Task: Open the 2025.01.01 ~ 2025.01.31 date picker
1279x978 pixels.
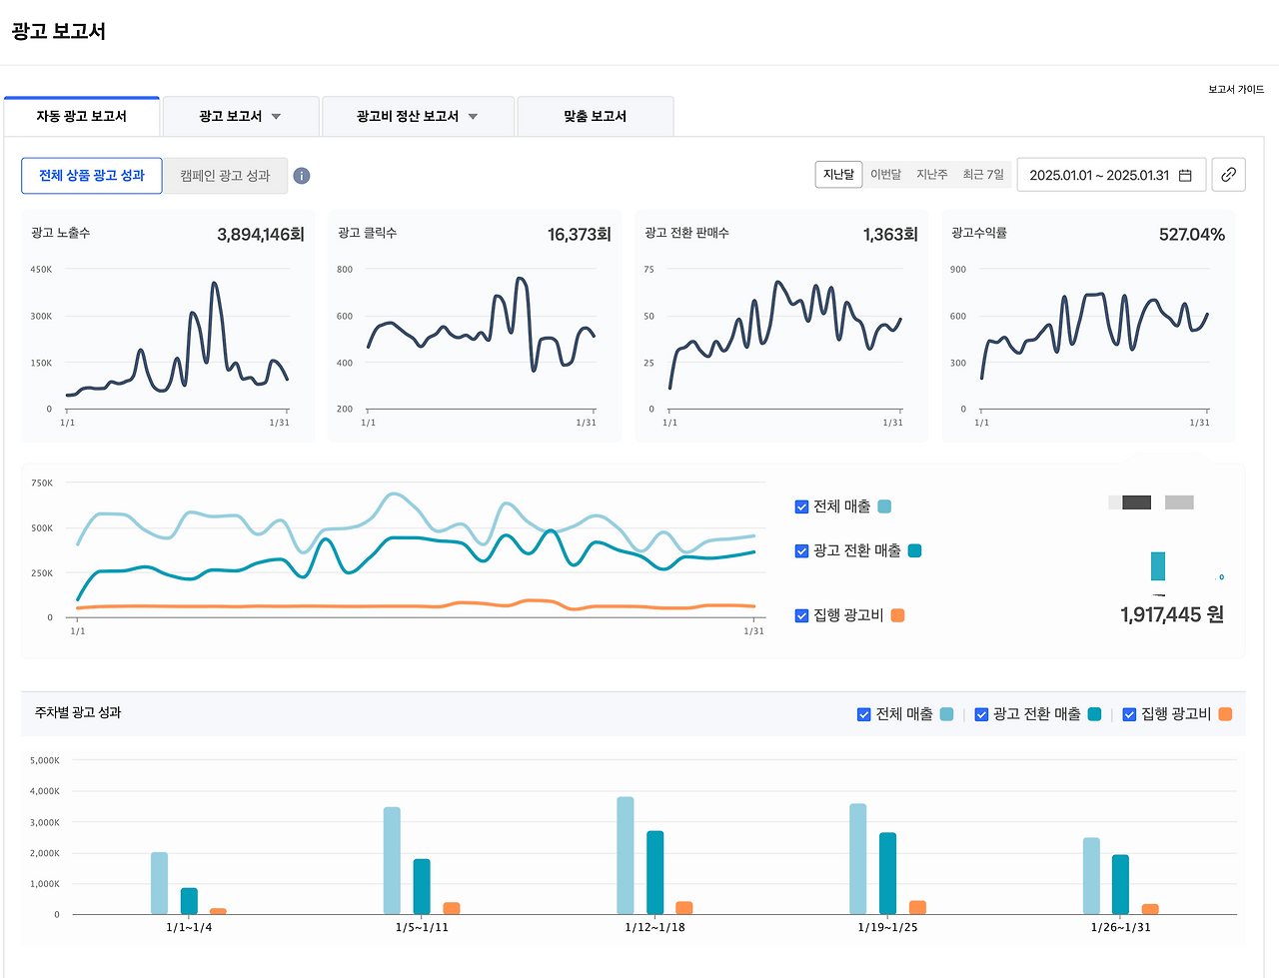Action: click(x=1111, y=175)
